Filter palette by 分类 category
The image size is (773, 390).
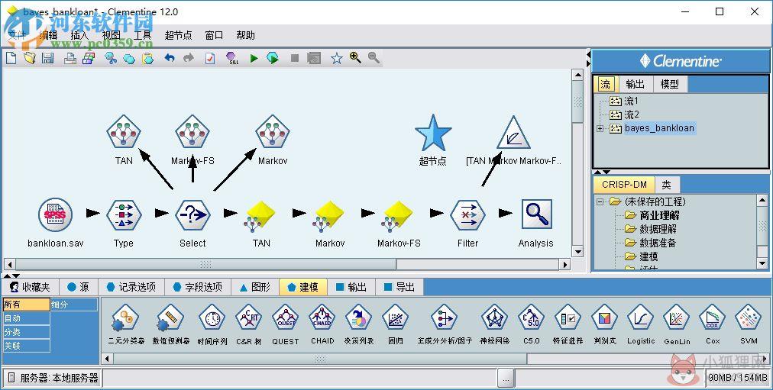click(26, 332)
